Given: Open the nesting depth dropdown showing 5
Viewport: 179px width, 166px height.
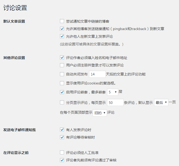Looking at the screenshot, I should click(x=113, y=92).
